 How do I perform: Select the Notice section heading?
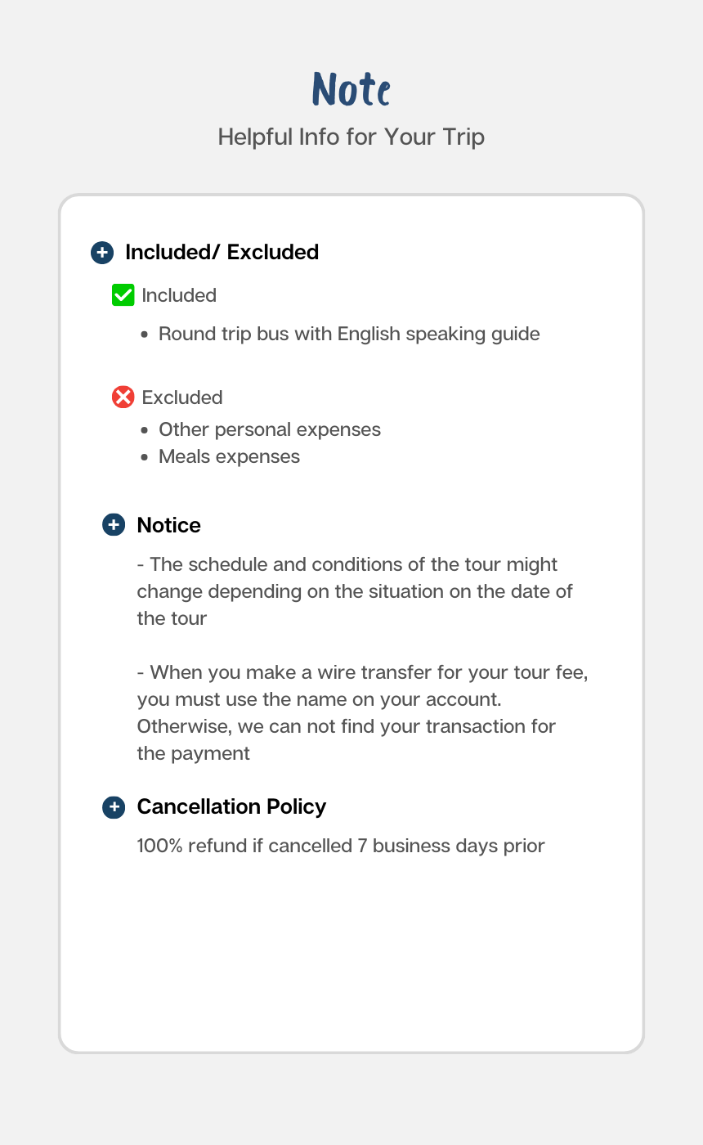[168, 525]
